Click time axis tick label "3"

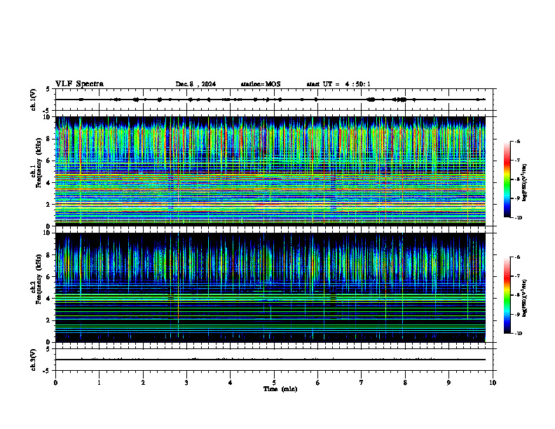[186, 383]
